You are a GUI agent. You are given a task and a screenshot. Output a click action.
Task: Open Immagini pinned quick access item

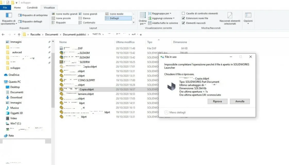pyautogui.click(x=16, y=42)
